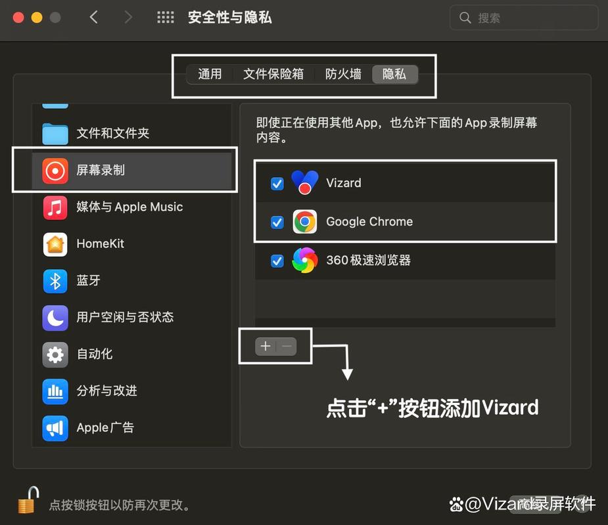Screen dimensions: 608x525
Task: Open Analytics & Improvements (分析与改进) chart icon
Action: pyautogui.click(x=55, y=391)
